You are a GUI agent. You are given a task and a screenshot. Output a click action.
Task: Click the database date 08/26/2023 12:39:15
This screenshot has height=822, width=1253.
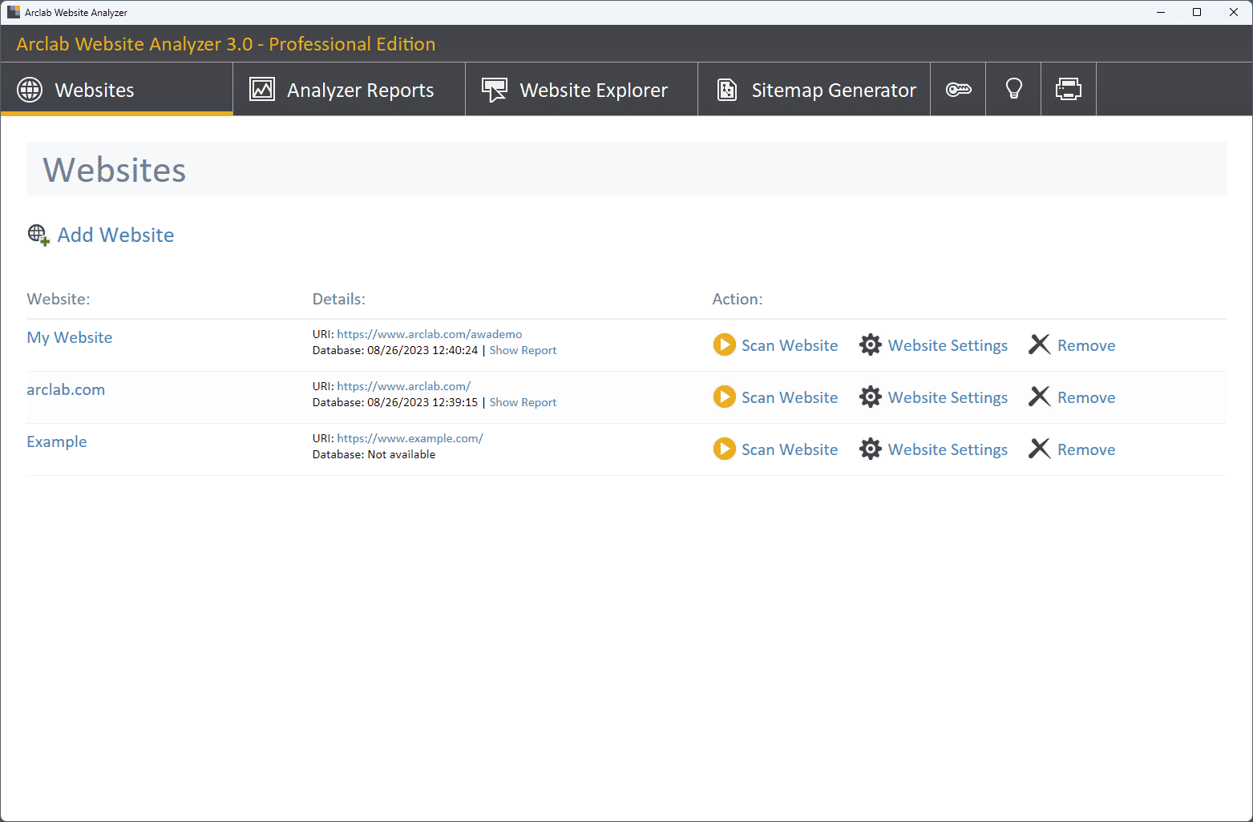coord(422,402)
